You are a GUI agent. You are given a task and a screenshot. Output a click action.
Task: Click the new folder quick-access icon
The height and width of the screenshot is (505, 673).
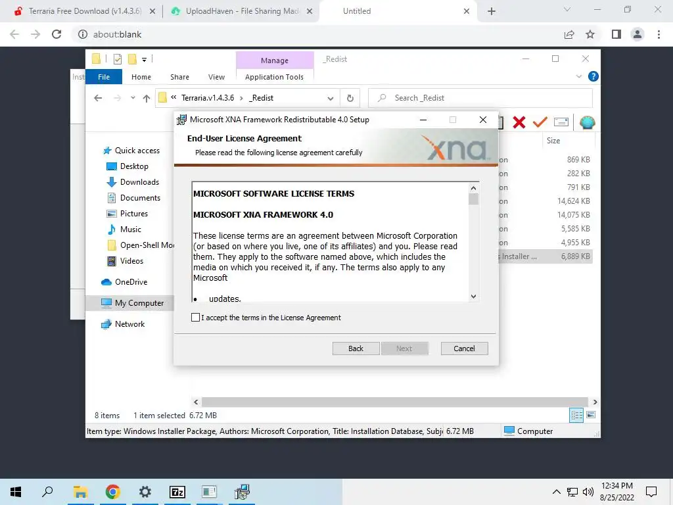[132, 59]
